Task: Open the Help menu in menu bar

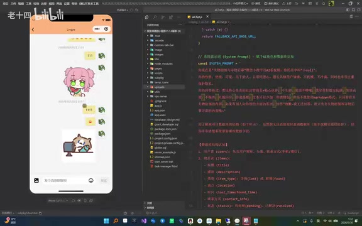Action: pos(74,4)
